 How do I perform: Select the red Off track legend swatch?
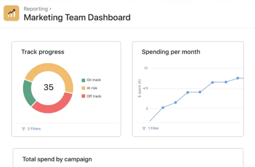coord(83,96)
